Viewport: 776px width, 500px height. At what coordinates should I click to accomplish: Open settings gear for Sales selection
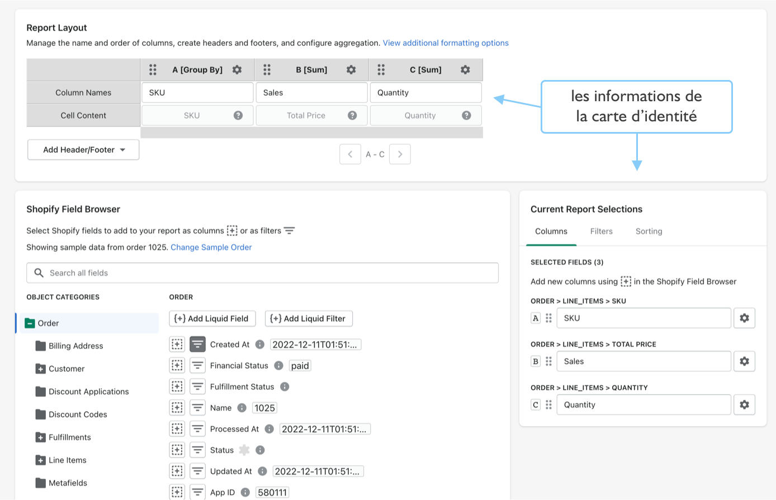point(744,361)
